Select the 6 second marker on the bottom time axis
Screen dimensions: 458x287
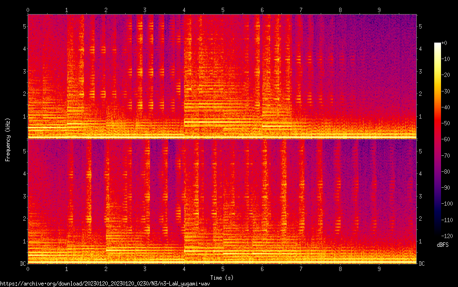click(262, 268)
